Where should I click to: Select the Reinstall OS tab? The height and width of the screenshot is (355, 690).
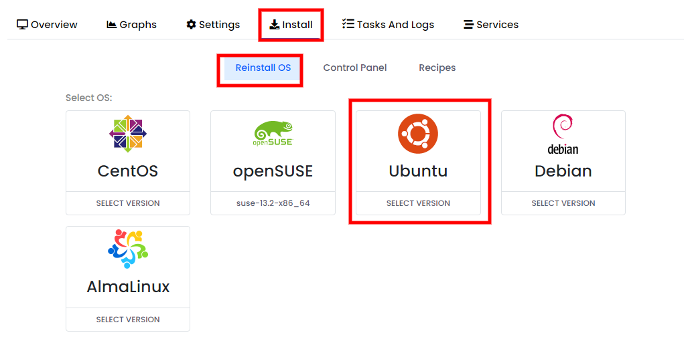click(263, 68)
